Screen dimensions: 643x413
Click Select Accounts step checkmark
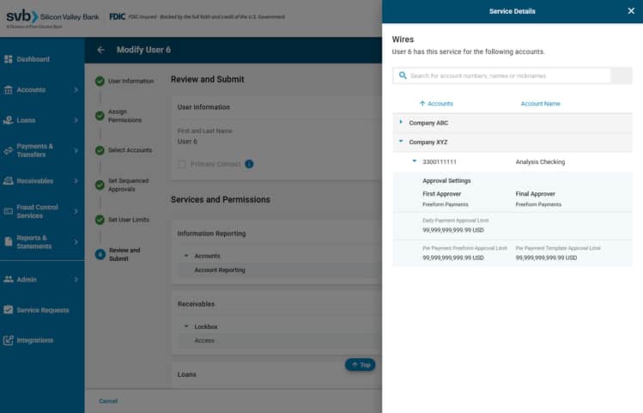[100, 150]
